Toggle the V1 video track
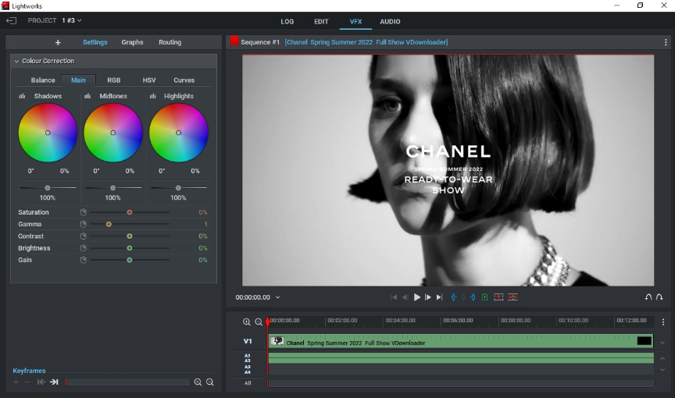The image size is (675, 398). (248, 341)
